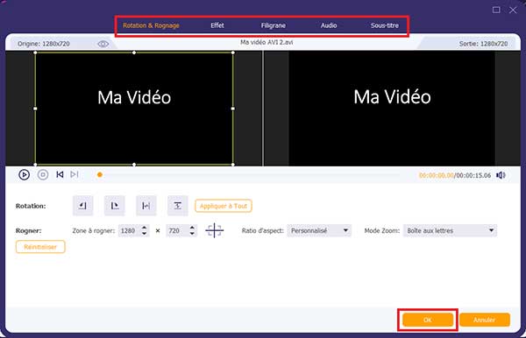
Task: Click the Sortie: 1280x720 label
Action: pos(483,44)
